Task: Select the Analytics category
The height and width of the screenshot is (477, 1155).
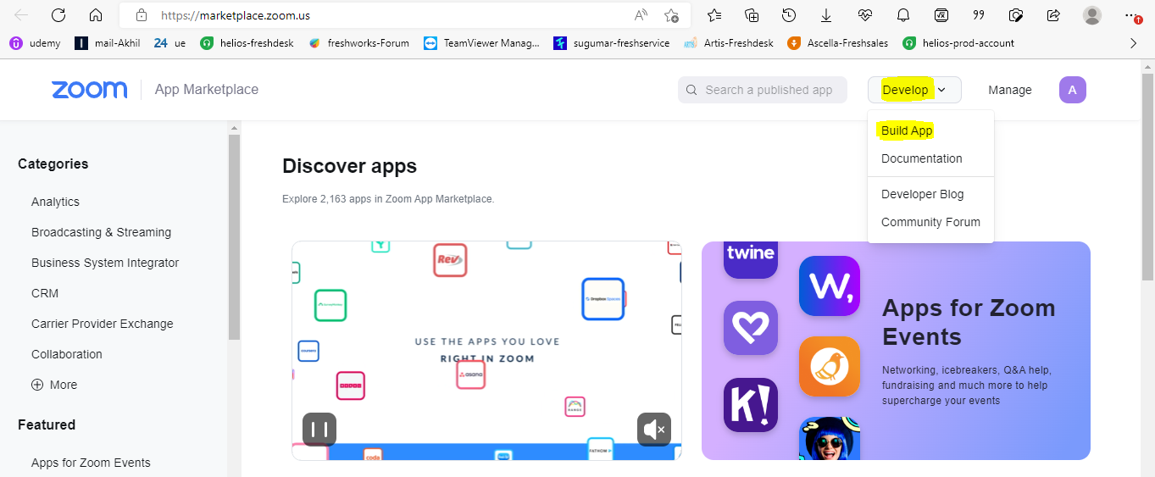Action: [x=55, y=202]
